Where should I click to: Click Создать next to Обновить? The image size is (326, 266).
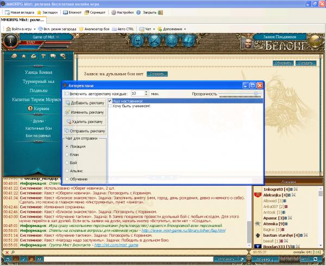tap(306, 63)
